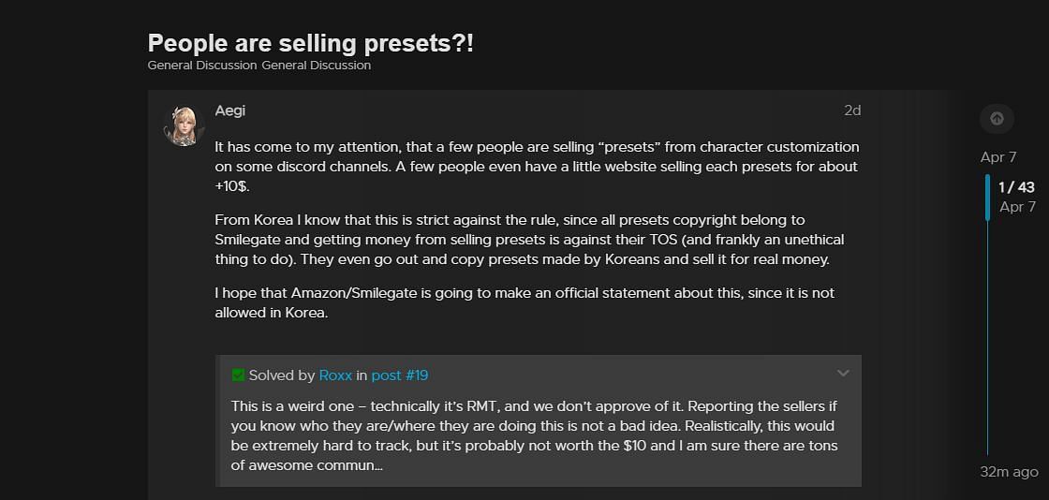The image size is (1049, 500).
Task: Click the 2d post timestamp
Action: (851, 110)
